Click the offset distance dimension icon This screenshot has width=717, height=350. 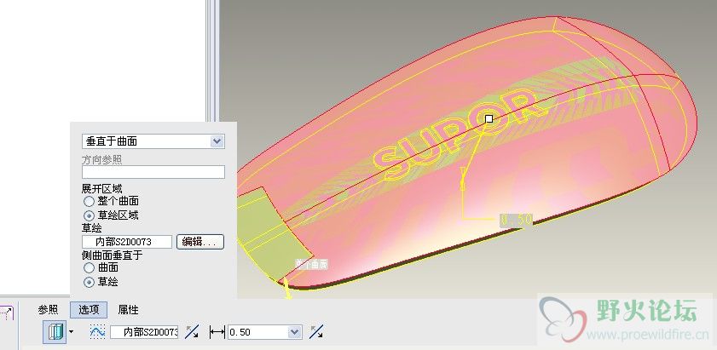click(x=217, y=332)
